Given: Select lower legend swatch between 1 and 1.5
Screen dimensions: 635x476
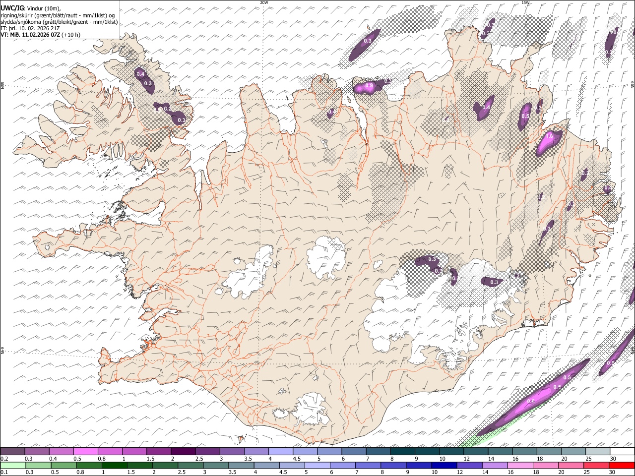Looking at the screenshot, I should pyautogui.click(x=114, y=465).
